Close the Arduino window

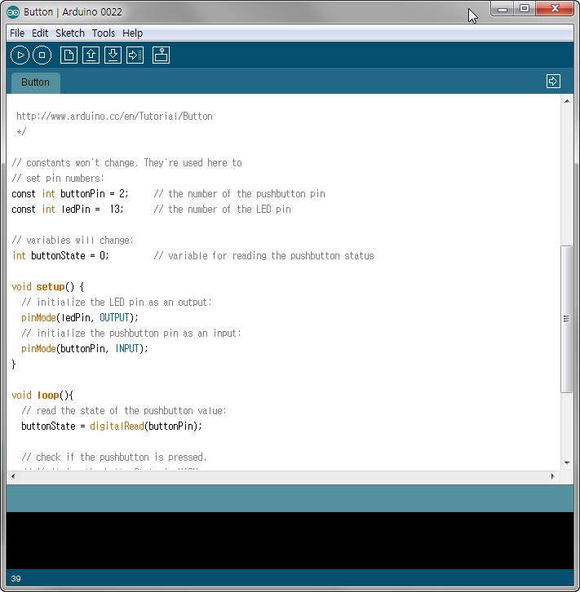coord(555,9)
